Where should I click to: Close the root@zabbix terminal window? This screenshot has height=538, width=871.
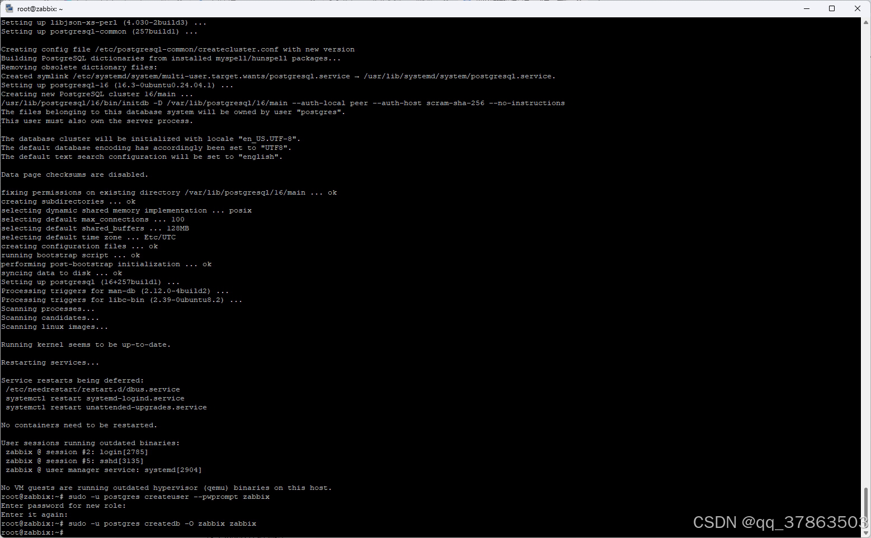point(858,8)
